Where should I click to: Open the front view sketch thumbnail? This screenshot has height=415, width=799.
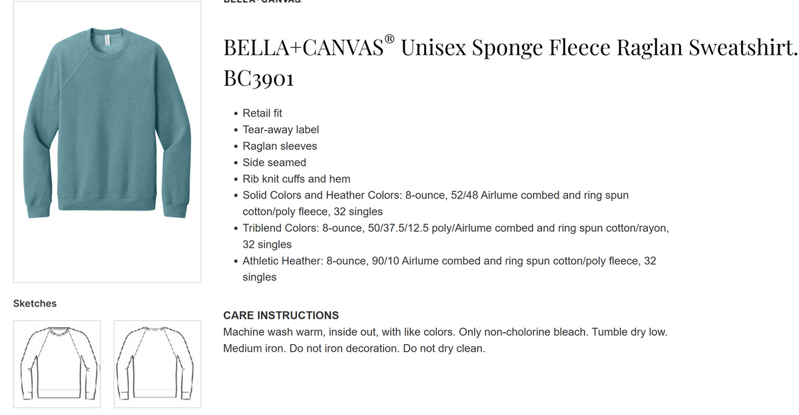[57, 364]
